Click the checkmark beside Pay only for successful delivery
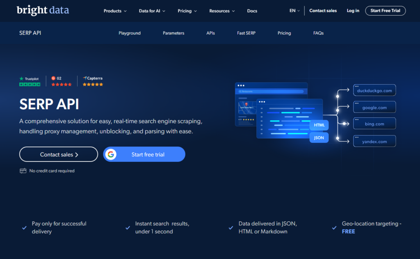Screen dimensions: 420x259 [x=24, y=228]
